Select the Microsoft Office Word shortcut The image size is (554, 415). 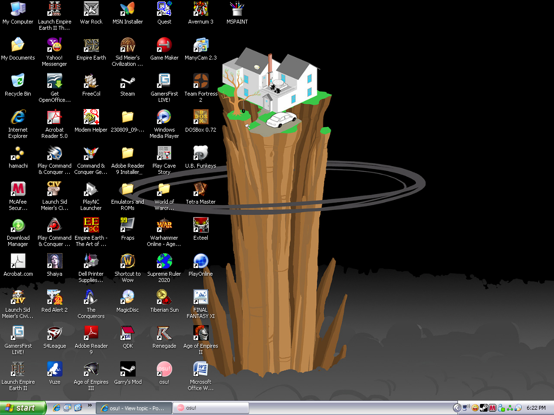tap(201, 376)
